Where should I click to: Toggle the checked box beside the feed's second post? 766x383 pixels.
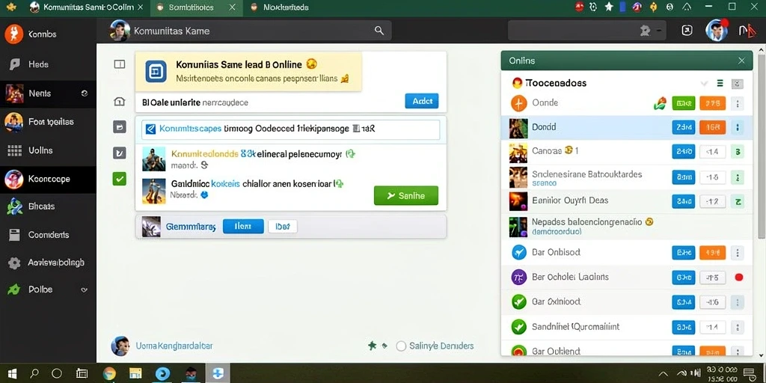tap(119, 153)
